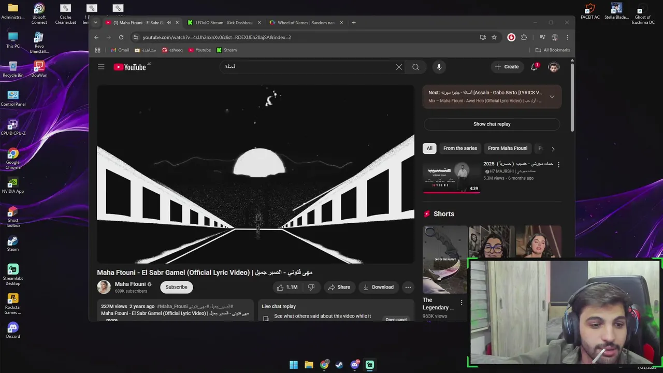Open the H7 MAJRSHI video thumbnail

[x=452, y=177]
